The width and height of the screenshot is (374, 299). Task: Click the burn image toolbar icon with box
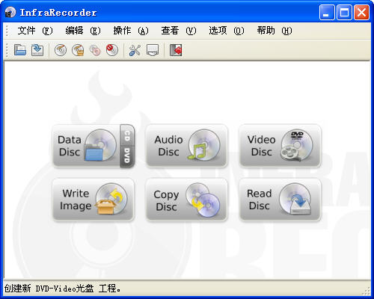pyautogui.click(x=78, y=50)
